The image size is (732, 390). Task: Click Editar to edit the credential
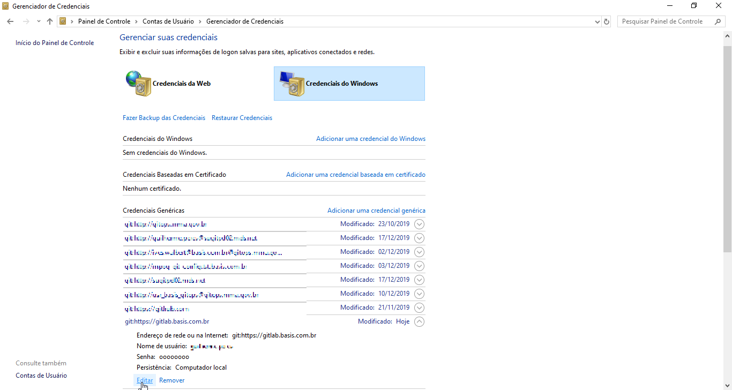point(144,380)
